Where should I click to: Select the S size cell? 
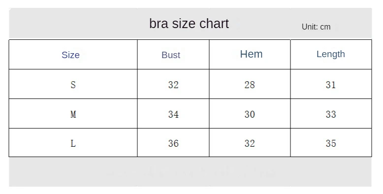coord(73,85)
